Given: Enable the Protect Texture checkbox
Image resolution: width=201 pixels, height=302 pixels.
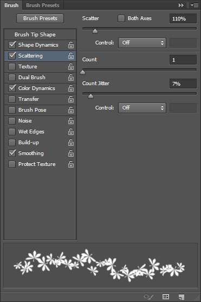Looking at the screenshot, I should (12, 164).
